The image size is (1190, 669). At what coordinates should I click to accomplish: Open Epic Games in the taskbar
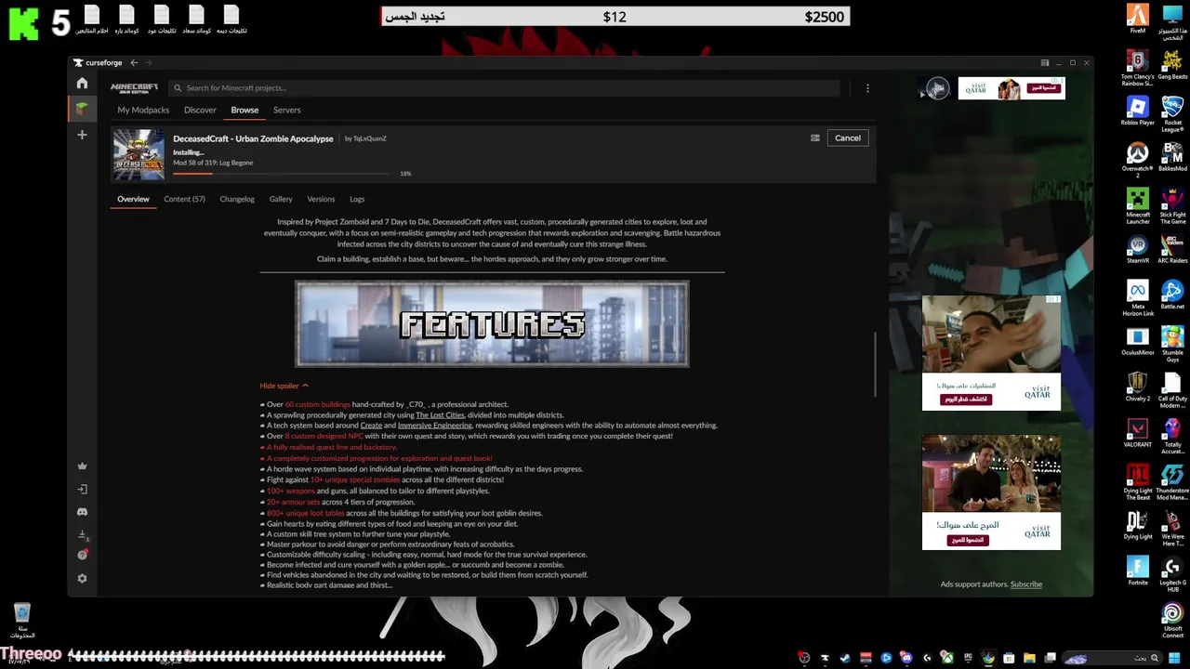[x=968, y=658]
